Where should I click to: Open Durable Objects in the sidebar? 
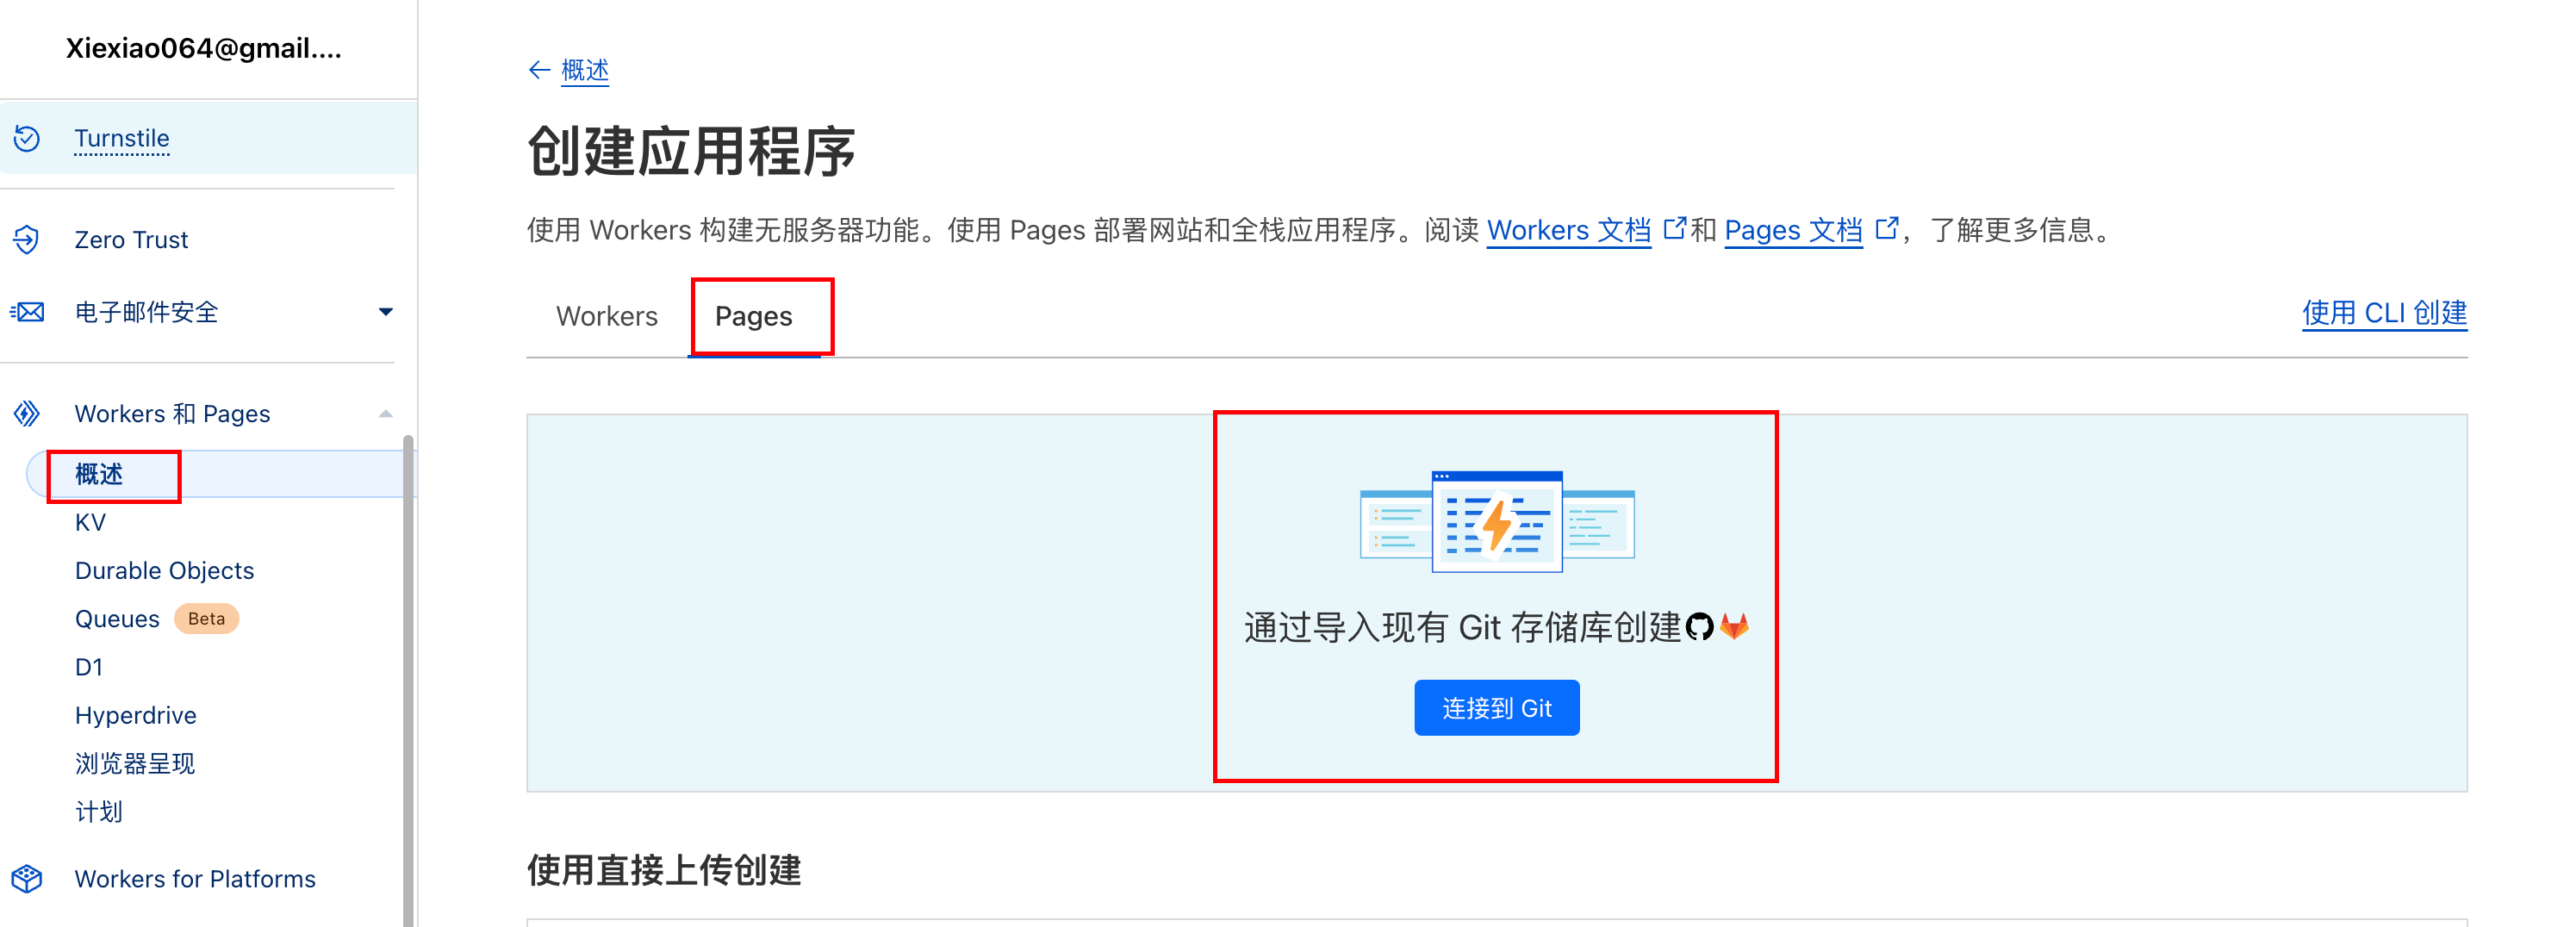coord(164,570)
